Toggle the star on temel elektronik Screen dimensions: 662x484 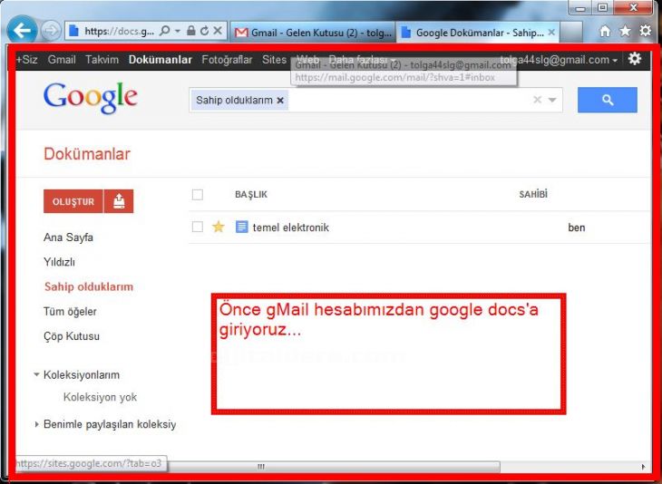coord(219,227)
